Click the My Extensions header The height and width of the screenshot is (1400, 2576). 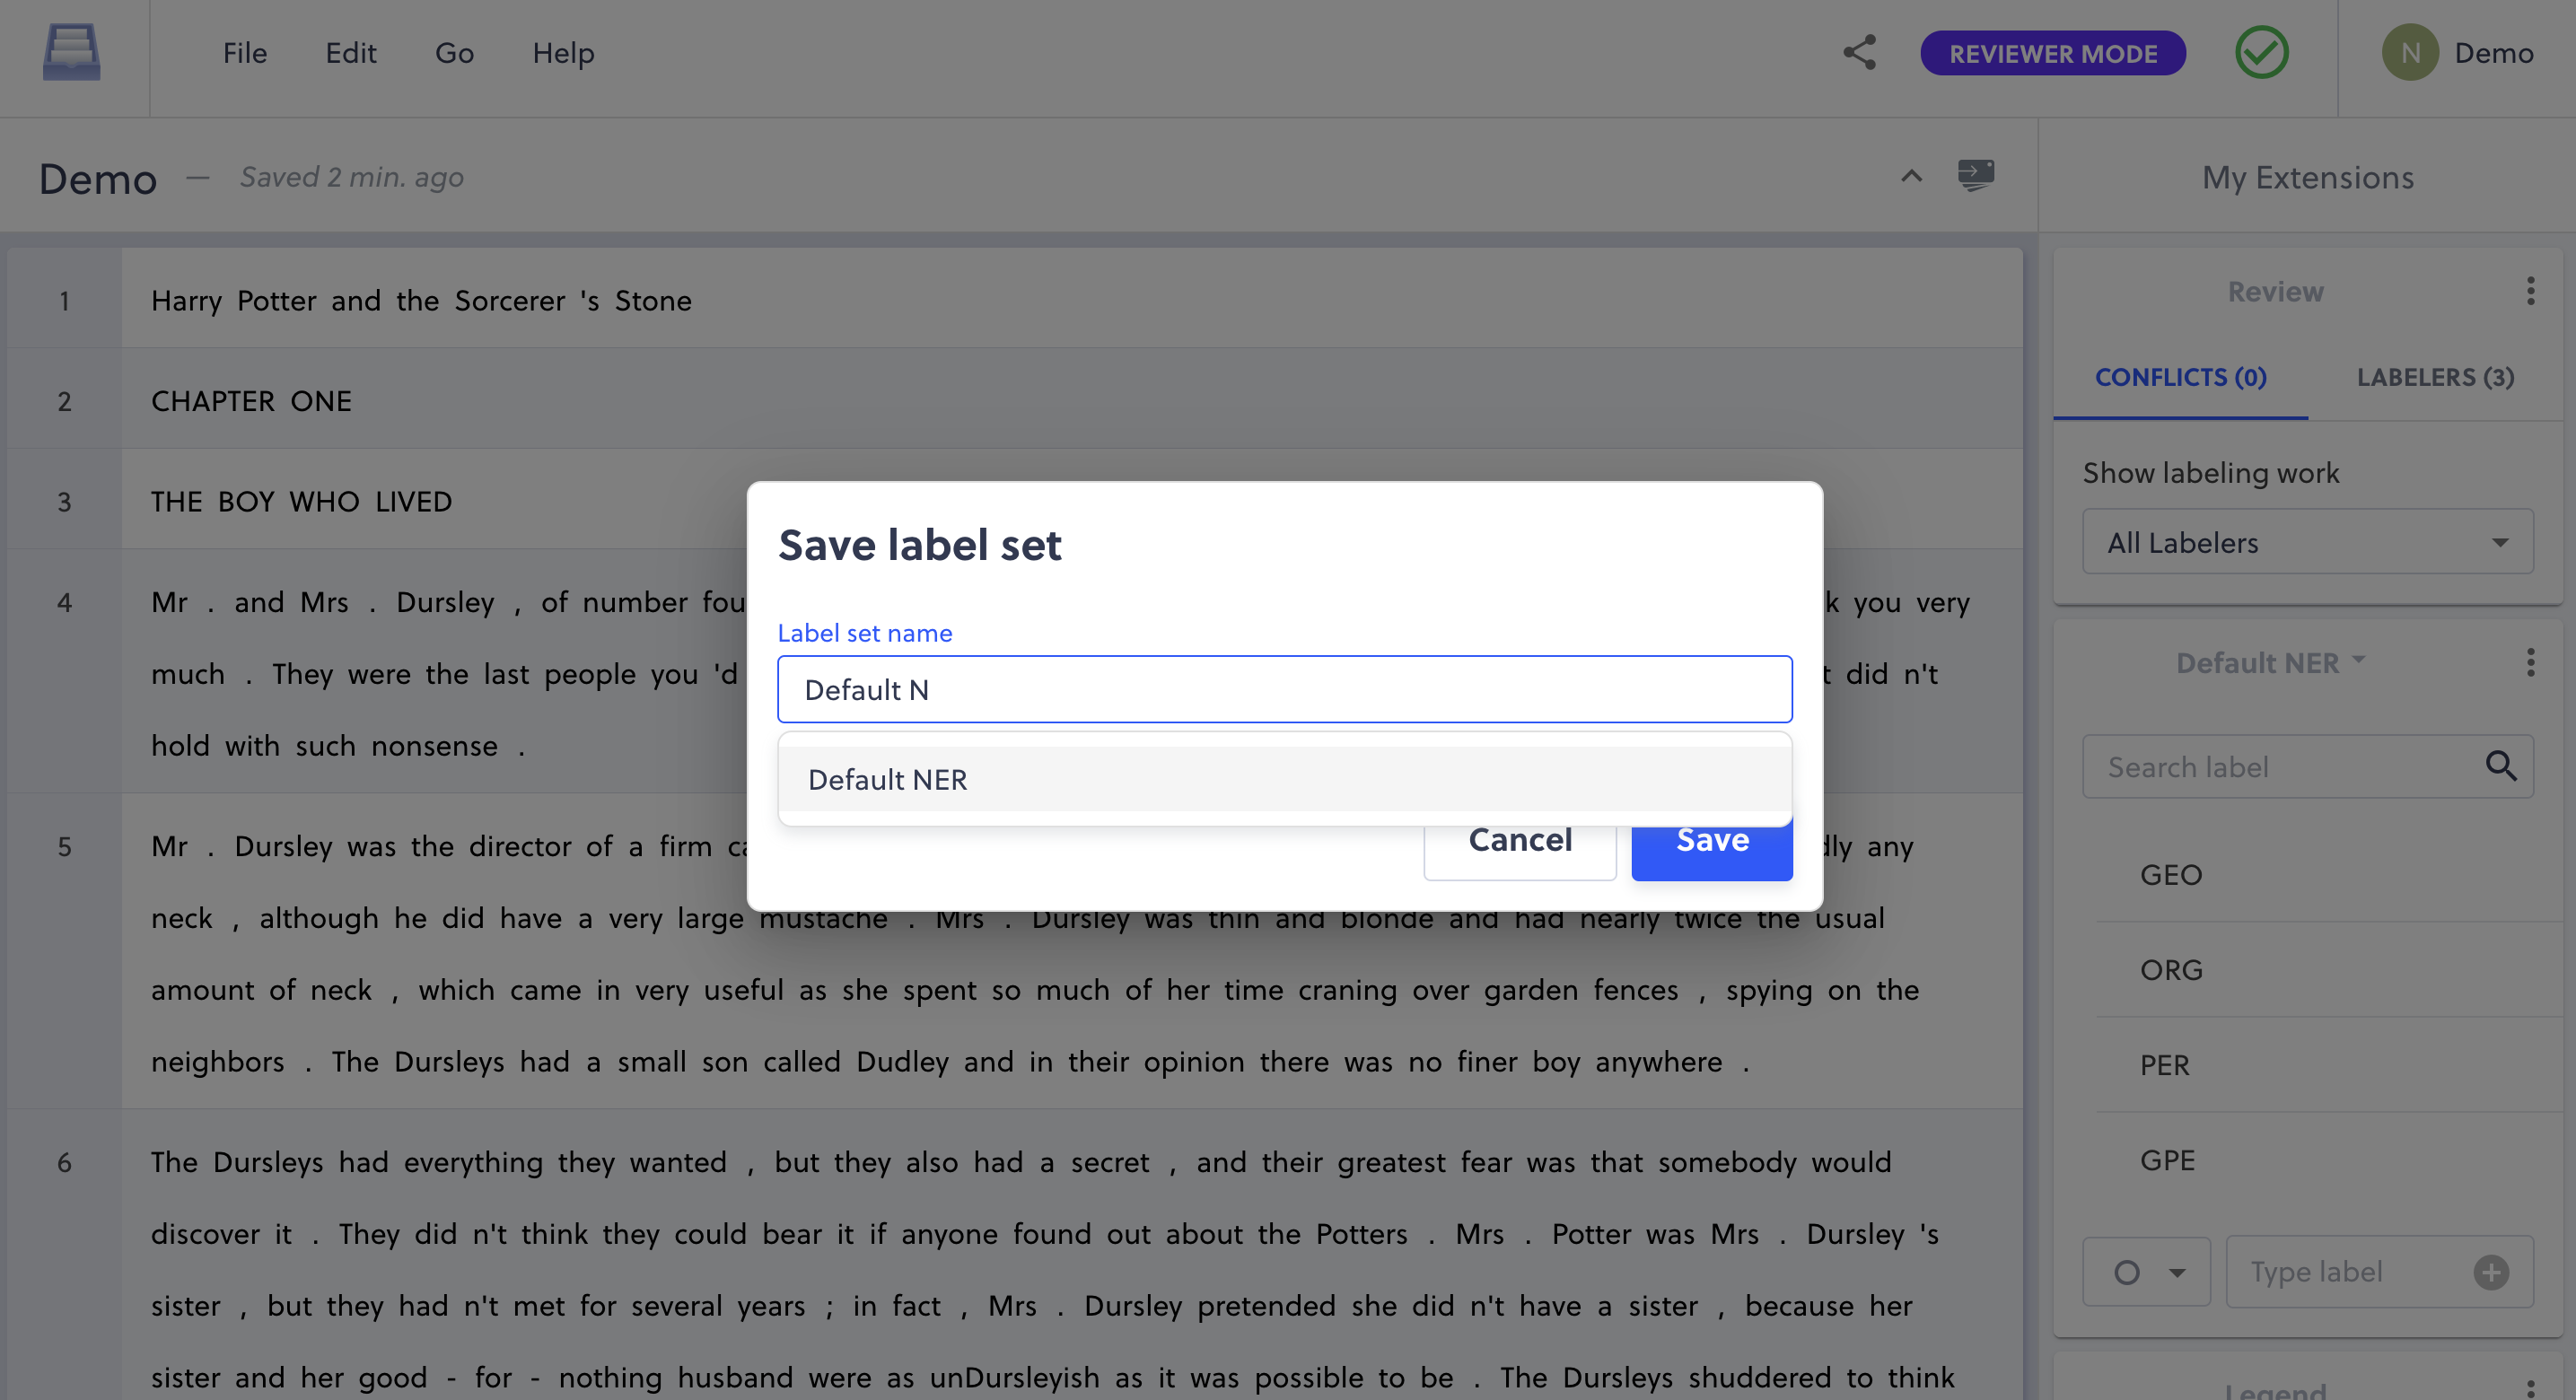(2307, 177)
